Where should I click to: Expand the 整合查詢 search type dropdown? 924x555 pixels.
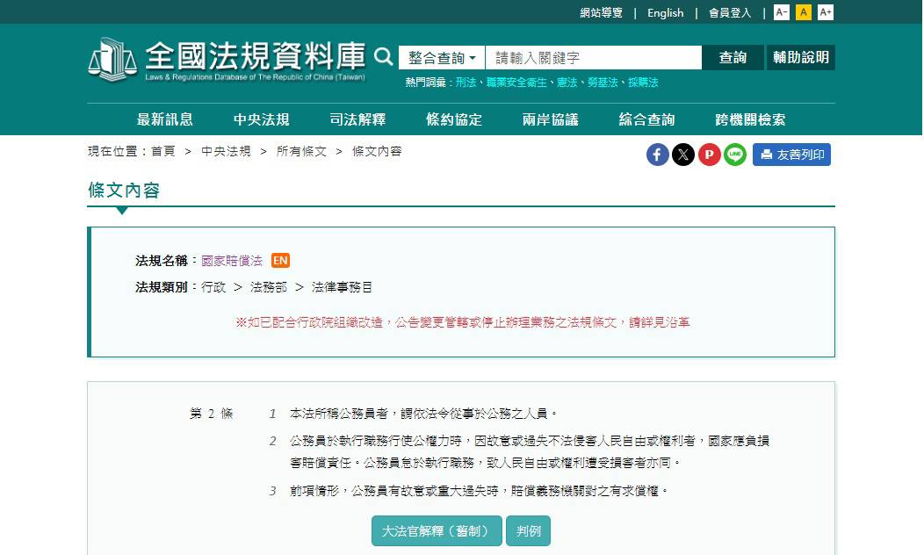(442, 58)
